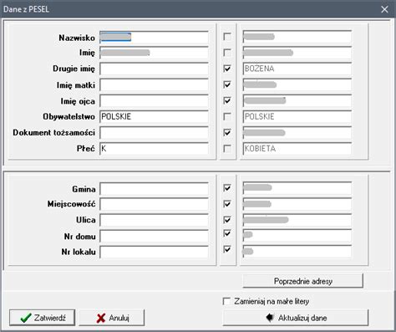Uncheck the Gmina row checkbox
Viewport: 396px width, 332px height.
point(227,188)
